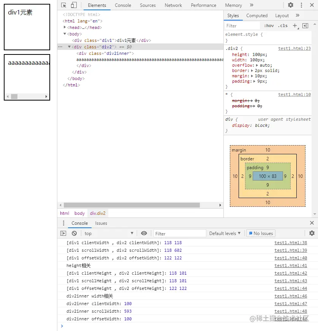Click body in the breadcrumb bar
Viewport: 318px width, 331px height.
coord(79,213)
